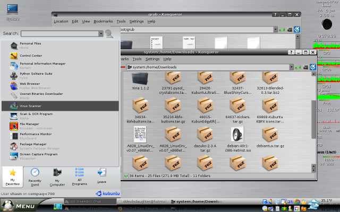The width and height of the screenshot is (340, 212).
Task: Open View menu in grub window
Action: [x=86, y=21]
